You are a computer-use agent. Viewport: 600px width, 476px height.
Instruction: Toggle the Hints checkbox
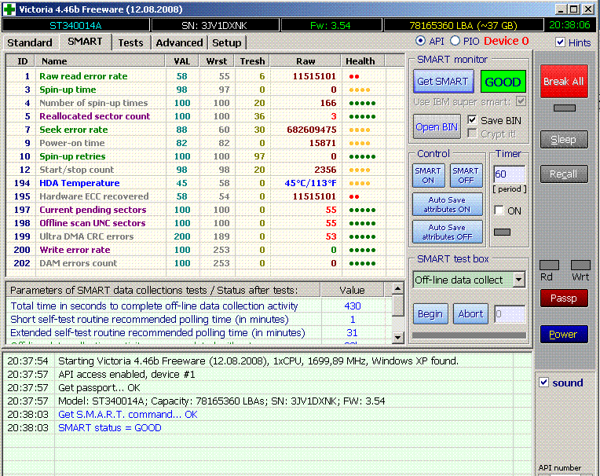click(560, 42)
